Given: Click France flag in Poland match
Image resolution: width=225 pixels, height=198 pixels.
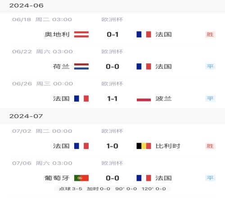Looking at the screenshot, I should coord(81,99).
